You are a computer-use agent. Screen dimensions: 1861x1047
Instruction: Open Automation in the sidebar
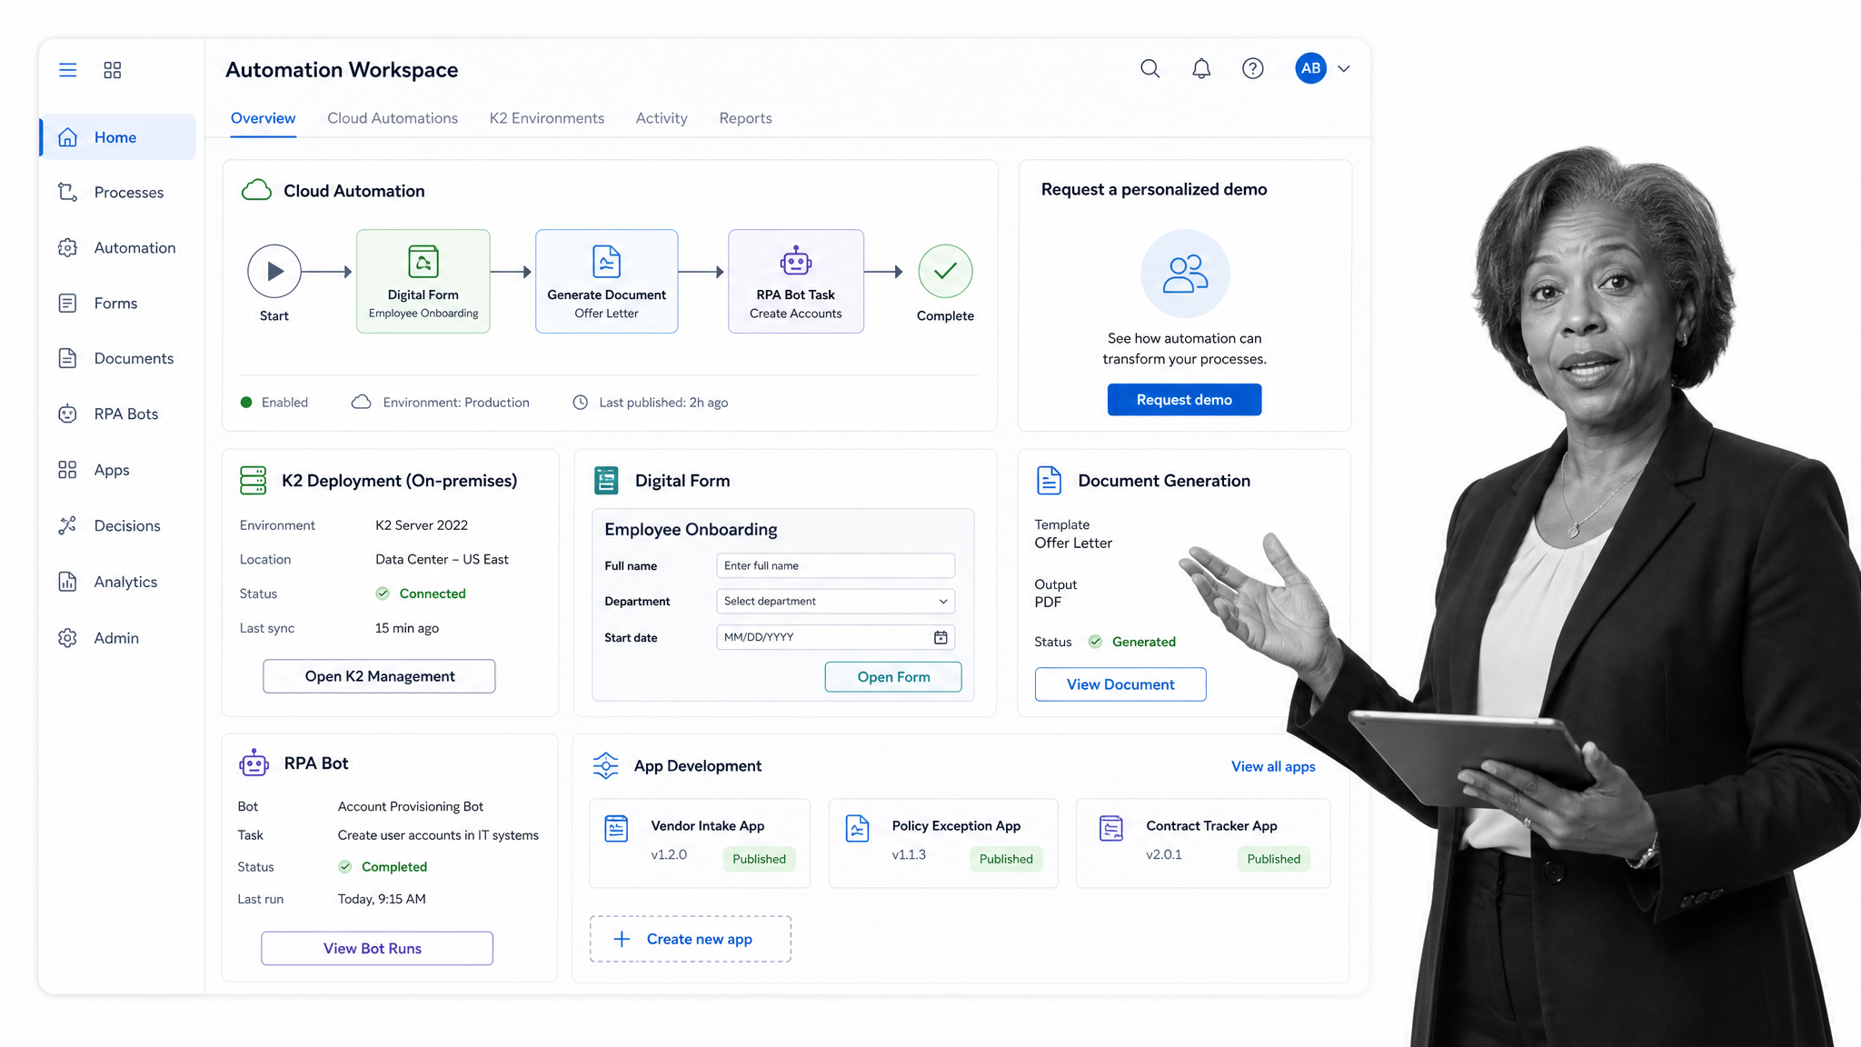point(118,248)
